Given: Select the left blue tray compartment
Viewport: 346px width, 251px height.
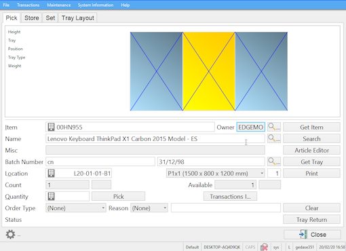Looking at the screenshot, I should pos(156,71).
